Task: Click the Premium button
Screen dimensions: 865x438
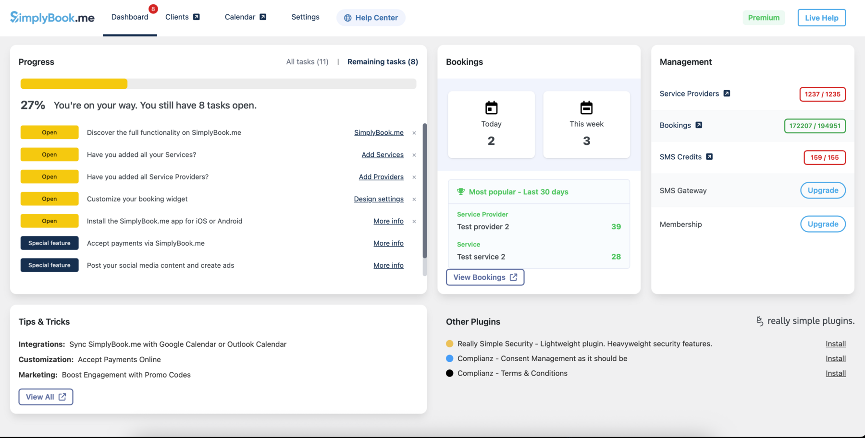Action: (x=764, y=17)
